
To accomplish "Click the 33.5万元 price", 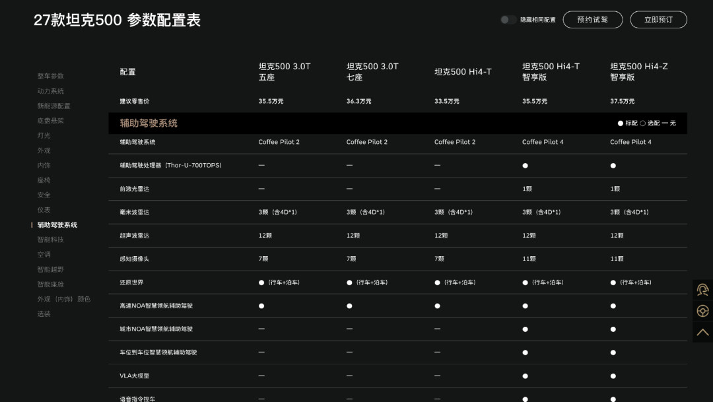I will 446,101.
